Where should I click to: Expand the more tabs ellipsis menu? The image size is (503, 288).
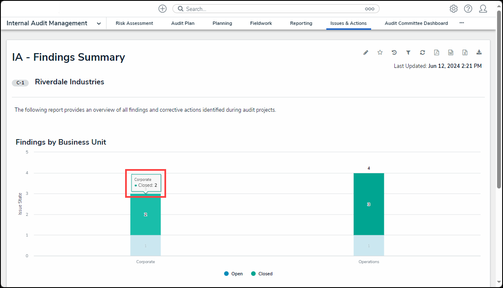(462, 23)
